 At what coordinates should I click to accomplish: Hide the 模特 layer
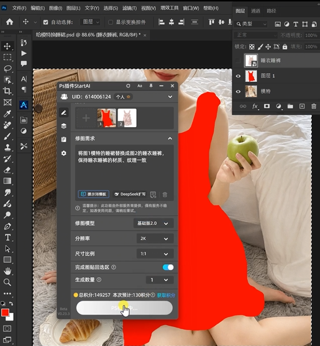pyautogui.click(x=238, y=91)
